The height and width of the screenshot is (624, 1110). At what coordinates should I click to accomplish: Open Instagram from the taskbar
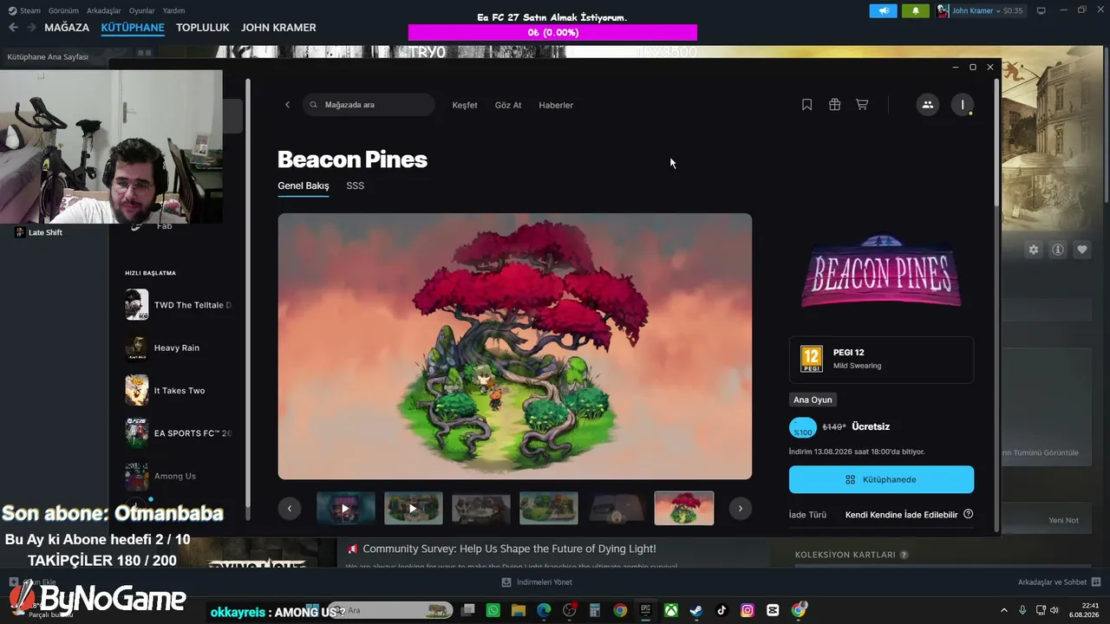tap(748, 610)
